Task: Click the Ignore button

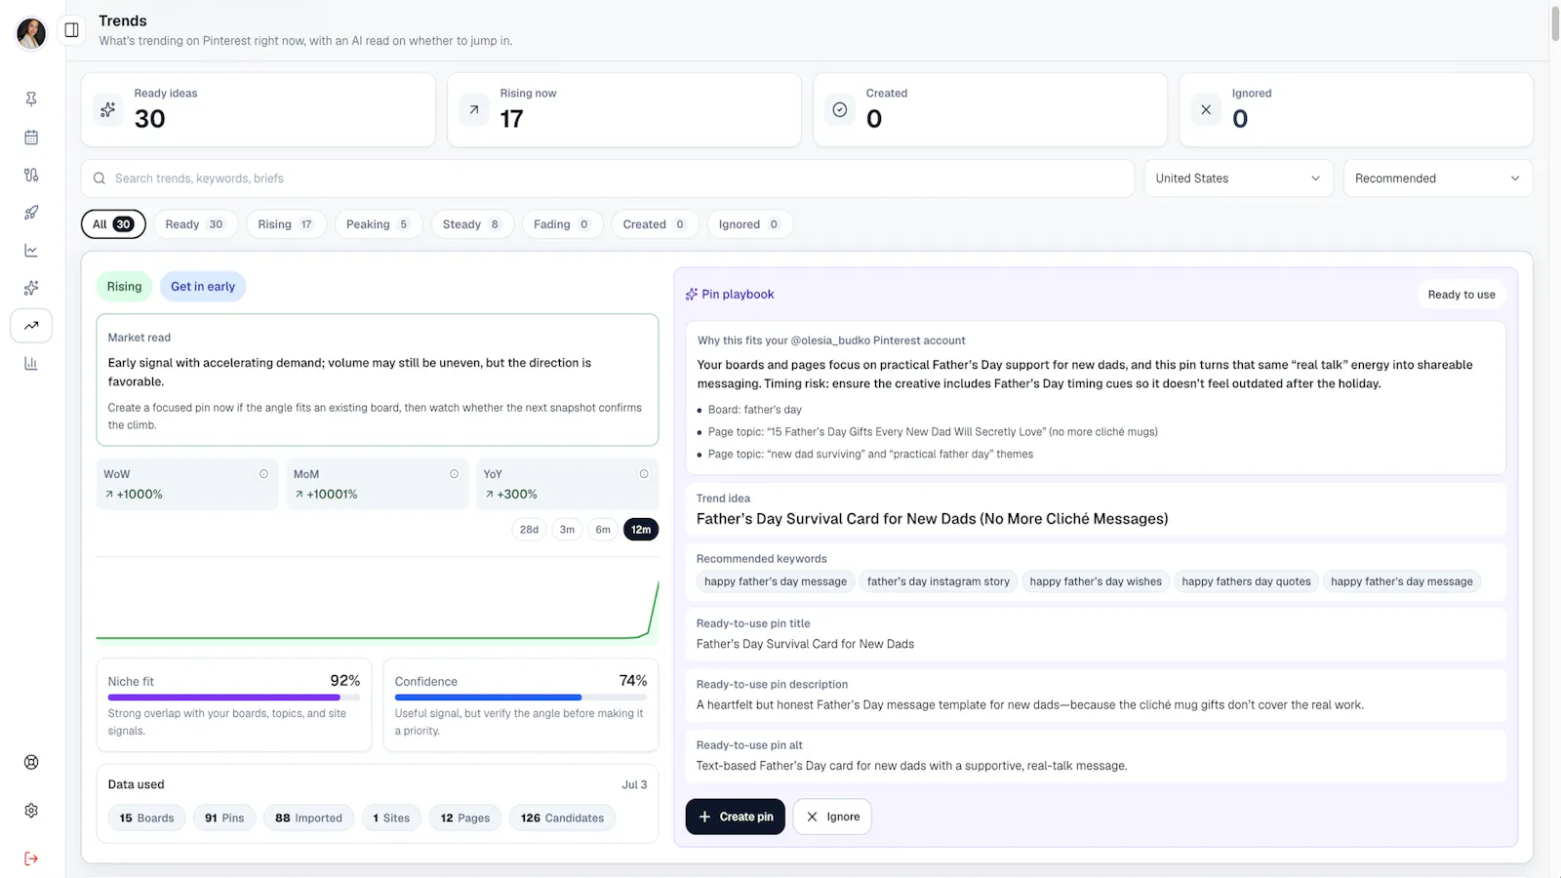Action: 832,817
